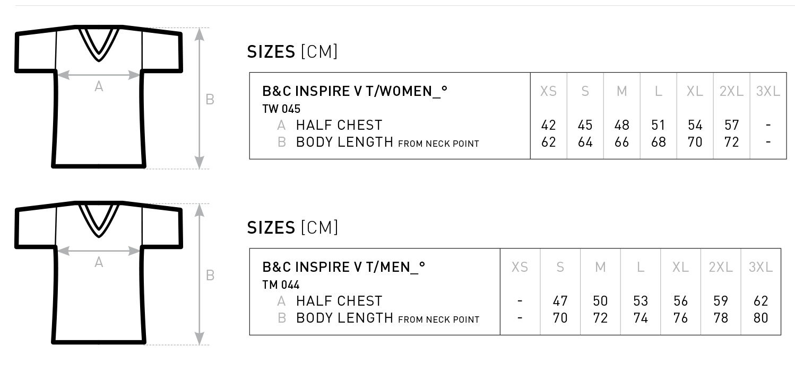Click the product code TW 045

tap(281, 109)
